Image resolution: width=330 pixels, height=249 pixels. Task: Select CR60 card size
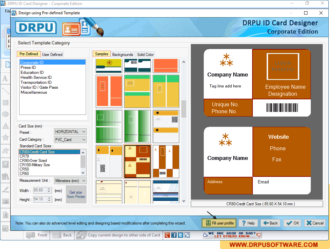pos(50,174)
